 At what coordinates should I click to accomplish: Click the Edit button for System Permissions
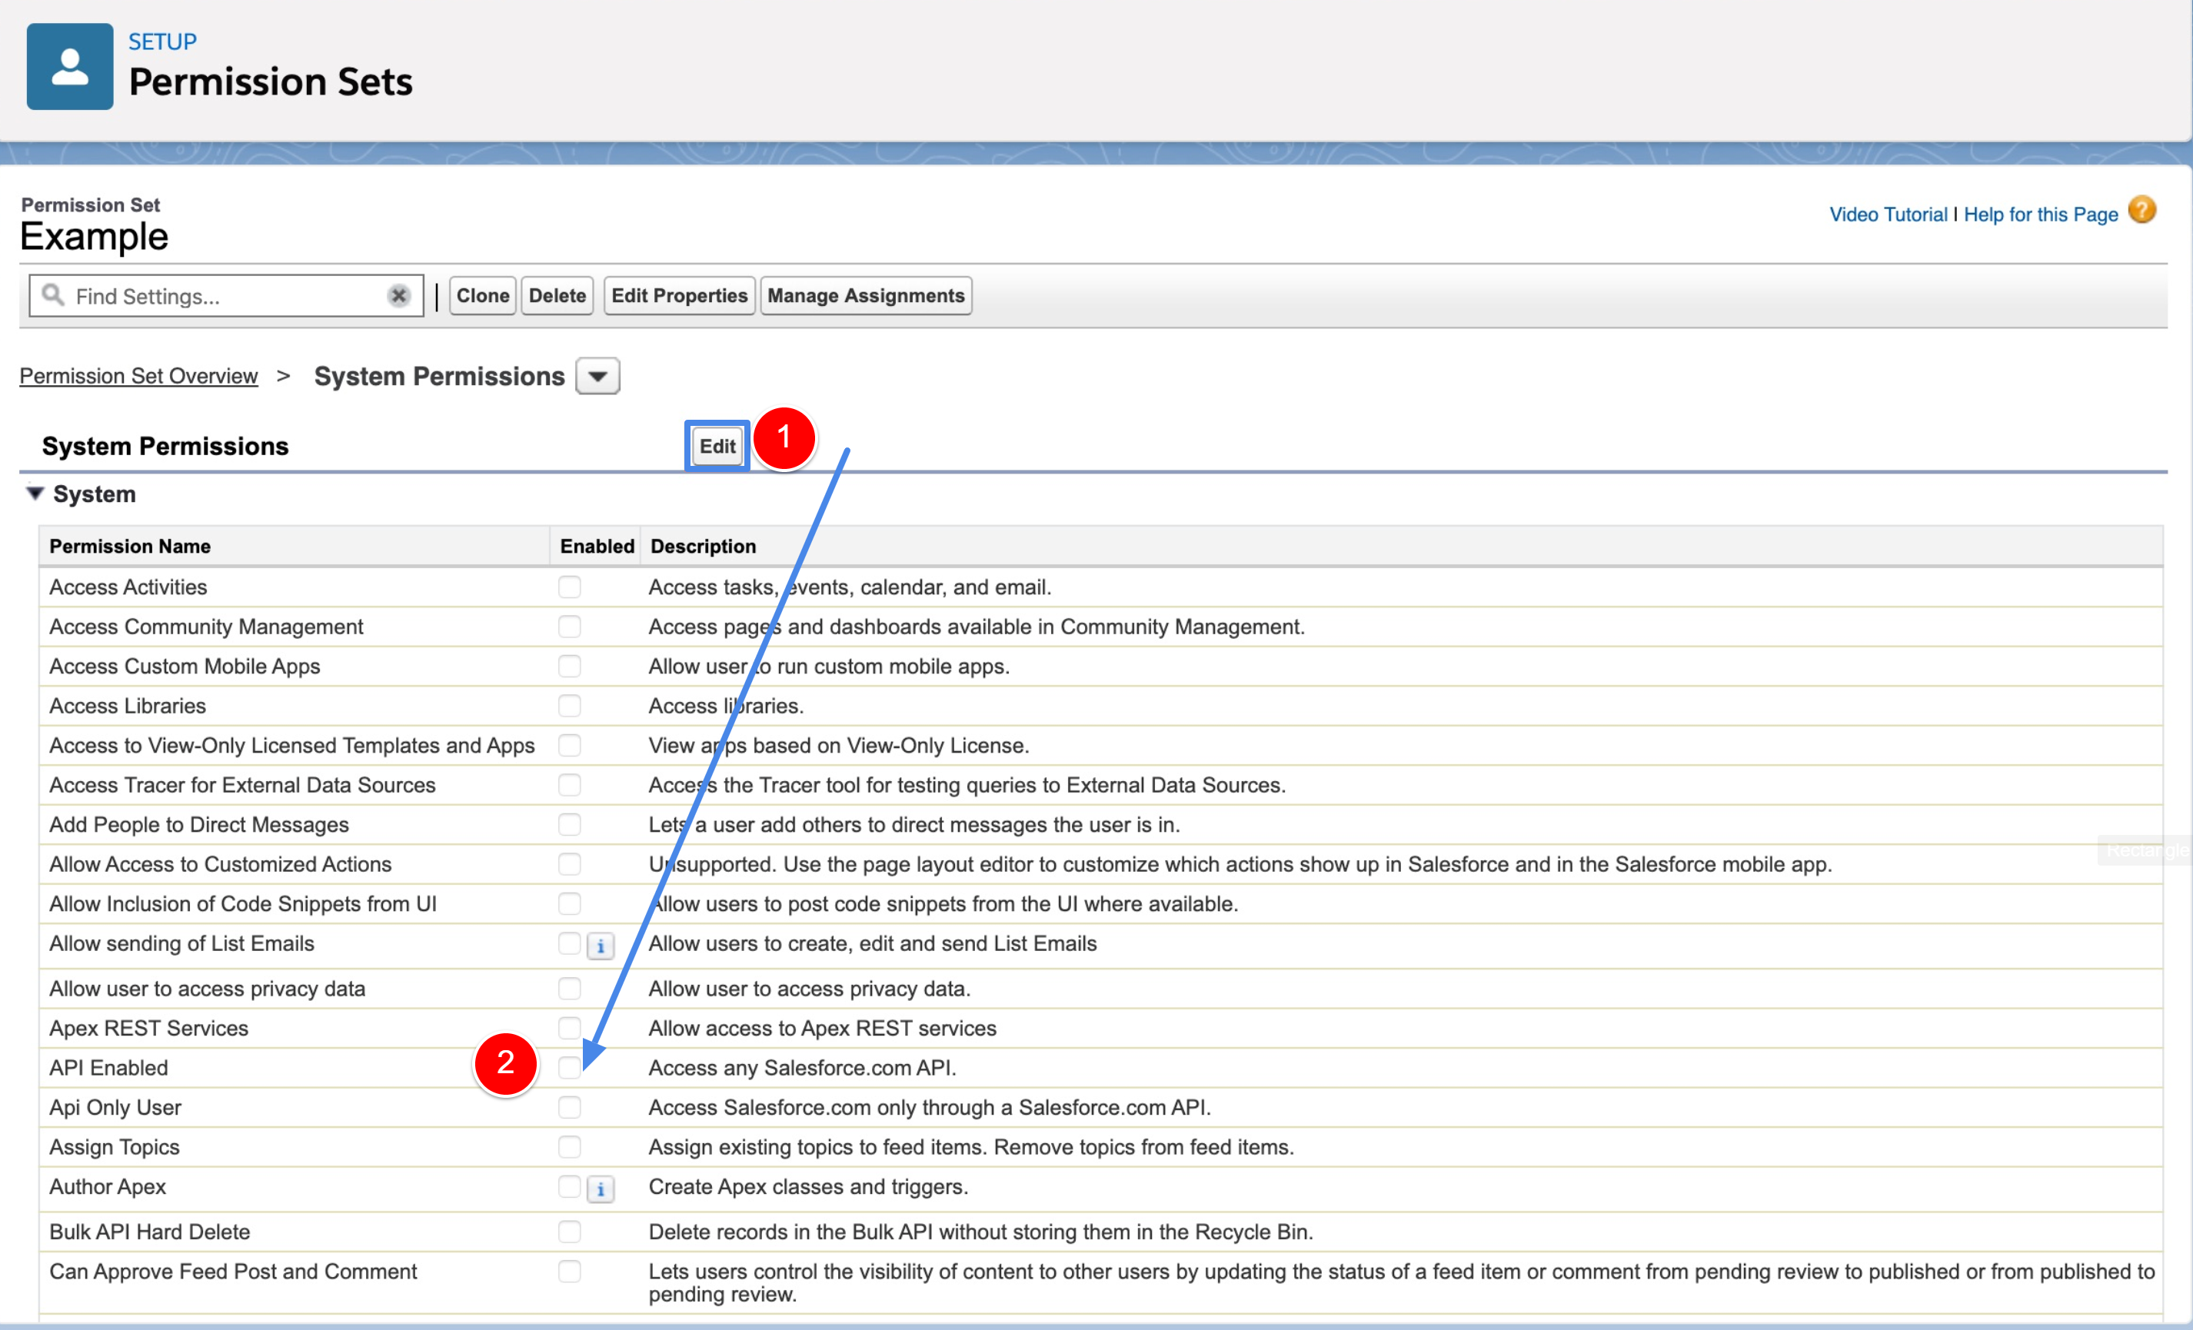coord(717,446)
